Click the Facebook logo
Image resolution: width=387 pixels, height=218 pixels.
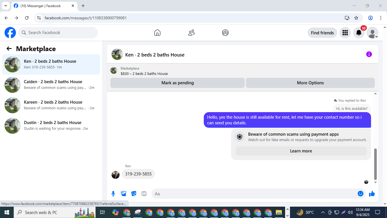tap(10, 33)
